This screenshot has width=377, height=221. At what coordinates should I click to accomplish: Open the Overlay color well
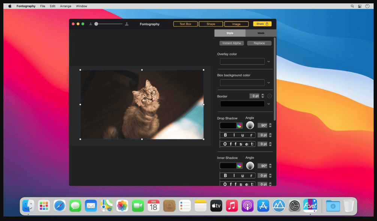(242, 61)
